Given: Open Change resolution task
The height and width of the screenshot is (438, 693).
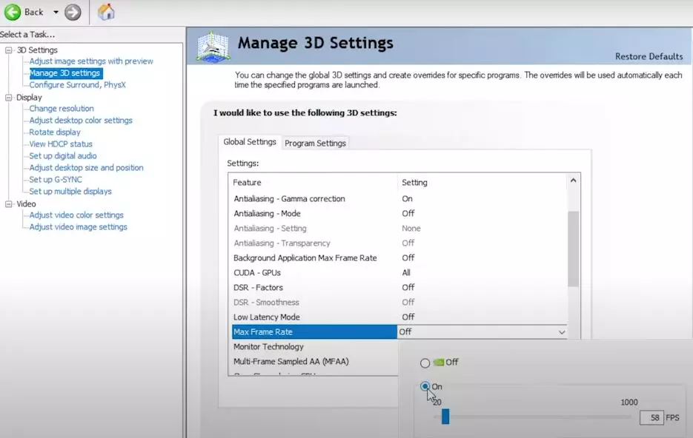Looking at the screenshot, I should click(x=62, y=109).
